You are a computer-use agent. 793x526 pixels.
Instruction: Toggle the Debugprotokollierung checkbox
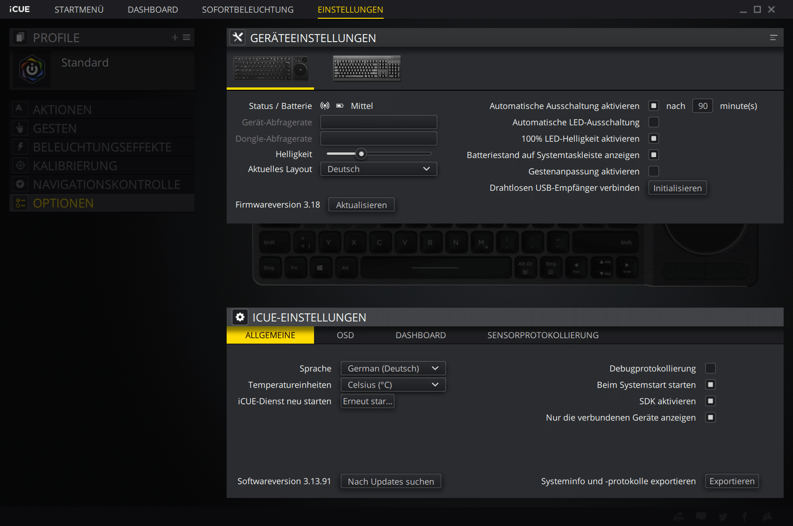tap(710, 368)
